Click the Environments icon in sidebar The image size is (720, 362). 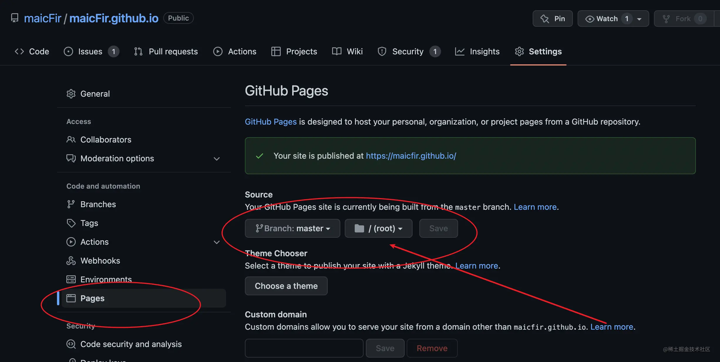pos(71,279)
